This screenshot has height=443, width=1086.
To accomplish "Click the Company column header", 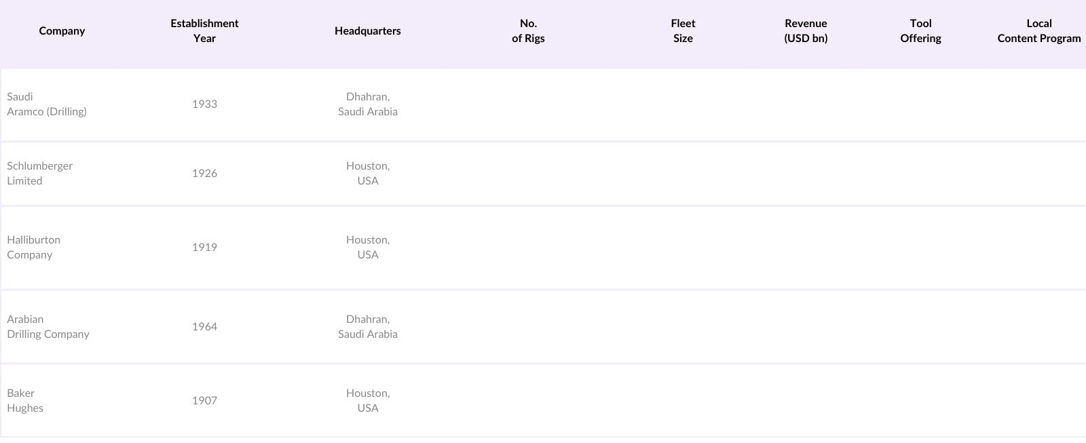I will (x=62, y=31).
